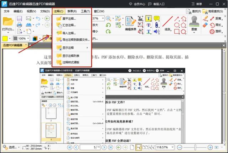The width and height of the screenshot is (228, 153).
Task: Select the 周长 perimeter measuring tool
Action: (216, 25)
